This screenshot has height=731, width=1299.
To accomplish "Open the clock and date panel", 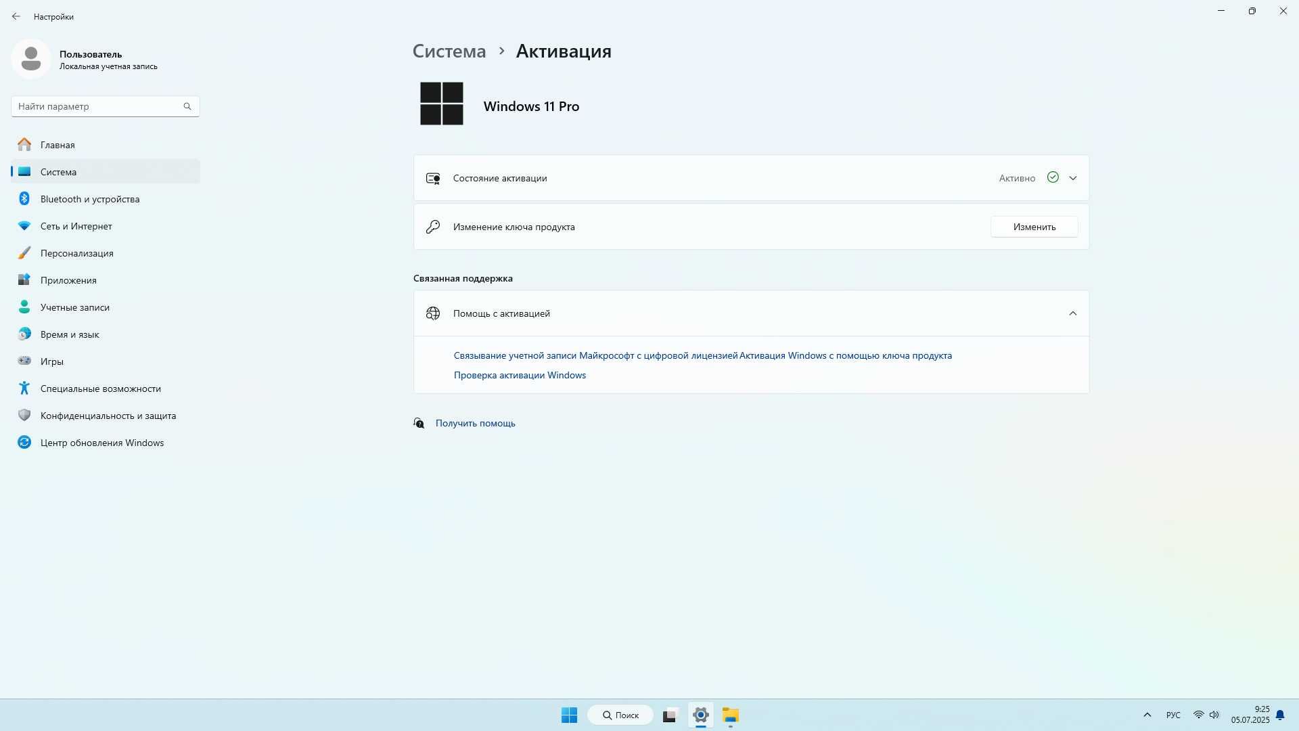I will [x=1250, y=715].
